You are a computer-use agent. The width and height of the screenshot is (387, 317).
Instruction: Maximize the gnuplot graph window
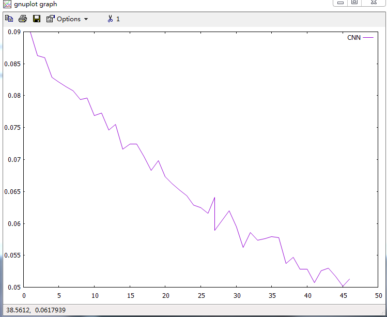[354, 3]
